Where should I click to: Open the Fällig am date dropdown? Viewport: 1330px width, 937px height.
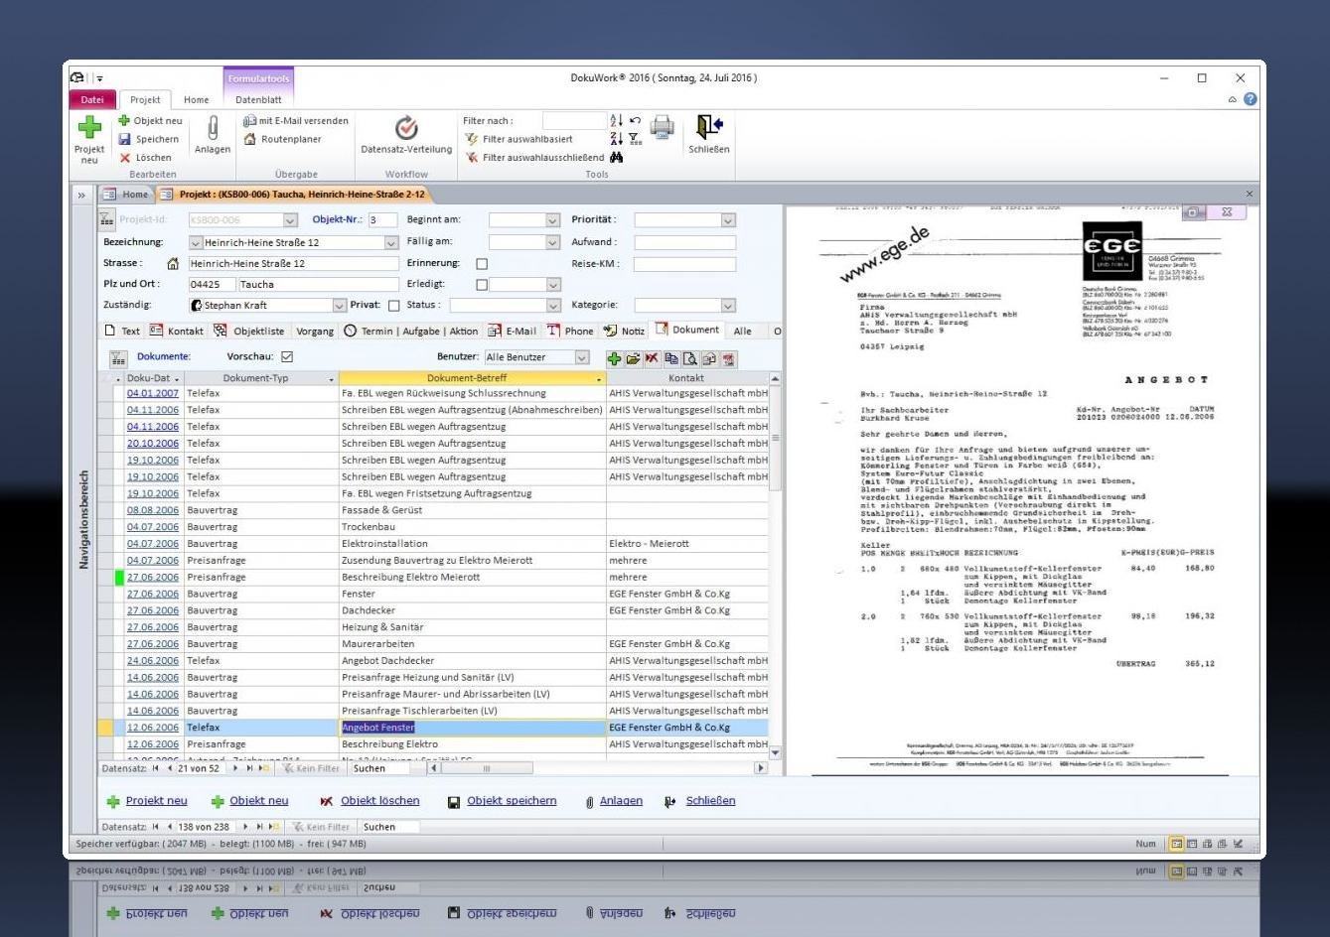553,242
